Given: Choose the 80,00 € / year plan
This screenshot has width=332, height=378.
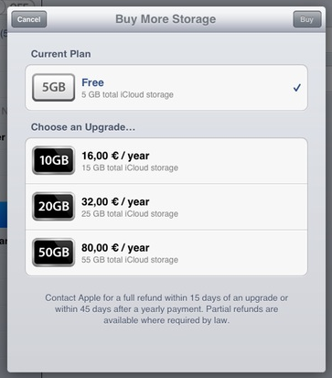Looking at the screenshot, I should pyautogui.click(x=166, y=253).
